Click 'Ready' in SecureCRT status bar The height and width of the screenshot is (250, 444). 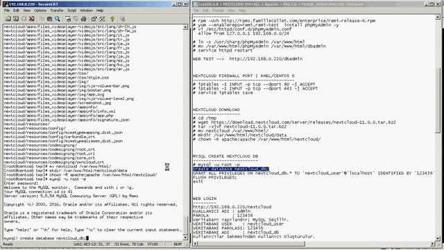click(8, 244)
